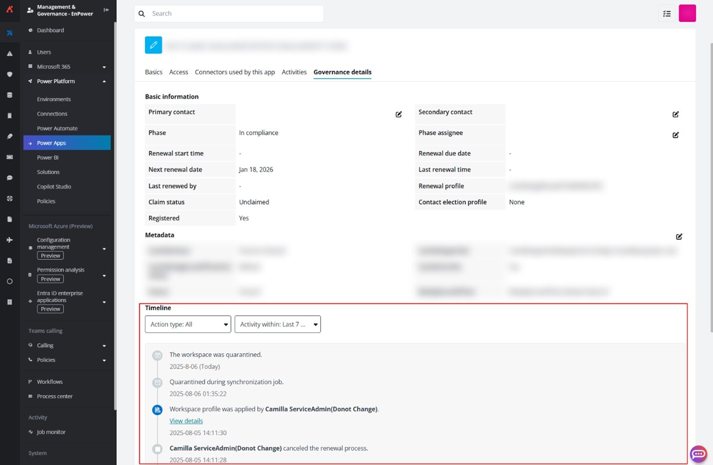
Task: Switch to the Basics tab
Action: click(154, 72)
